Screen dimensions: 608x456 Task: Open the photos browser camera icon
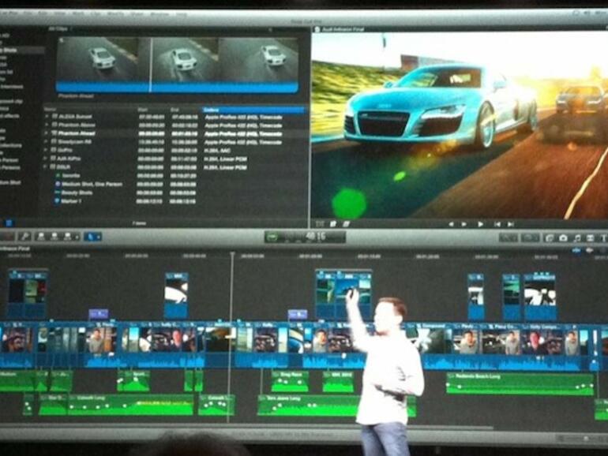pyautogui.click(x=564, y=238)
